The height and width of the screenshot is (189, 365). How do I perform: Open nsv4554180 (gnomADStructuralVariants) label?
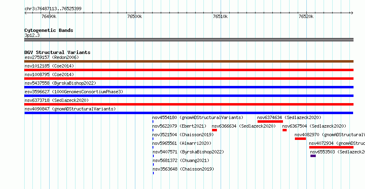[x=198, y=117]
